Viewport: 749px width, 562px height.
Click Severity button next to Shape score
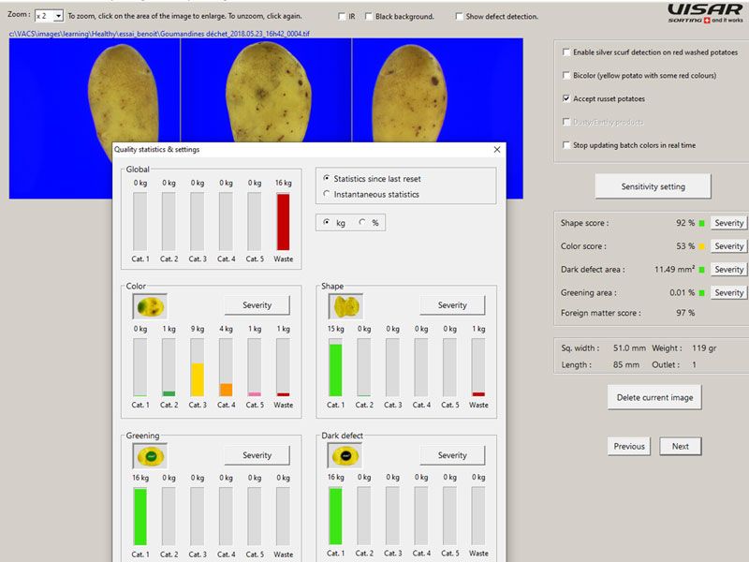pos(728,223)
